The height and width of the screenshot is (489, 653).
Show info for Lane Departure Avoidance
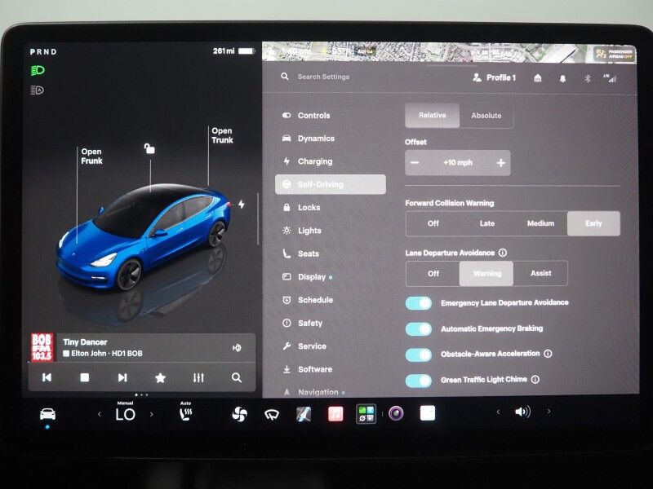click(x=503, y=253)
